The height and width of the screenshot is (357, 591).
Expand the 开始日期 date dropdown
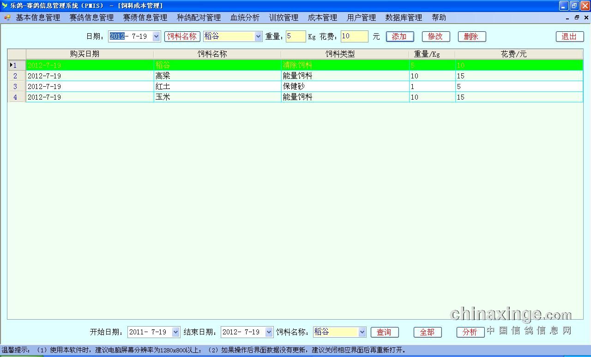(x=175, y=332)
